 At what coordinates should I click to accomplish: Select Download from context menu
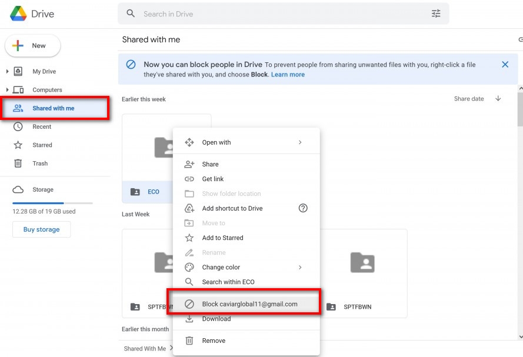[246, 319]
